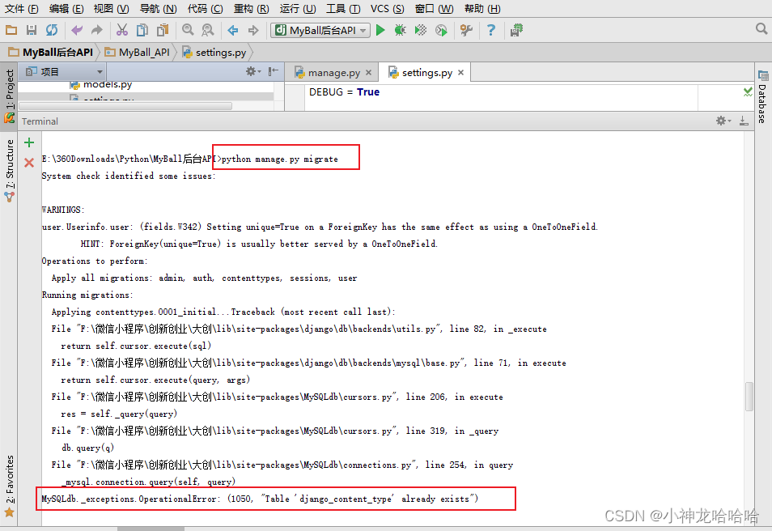Screen dimensions: 772x531
Task: Open the MyBall后台API run configuration dropdown
Action: tap(320, 31)
